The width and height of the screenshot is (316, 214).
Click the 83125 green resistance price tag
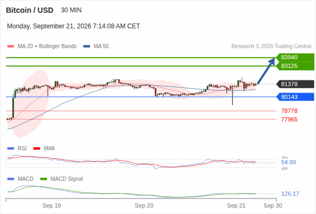click(295, 66)
